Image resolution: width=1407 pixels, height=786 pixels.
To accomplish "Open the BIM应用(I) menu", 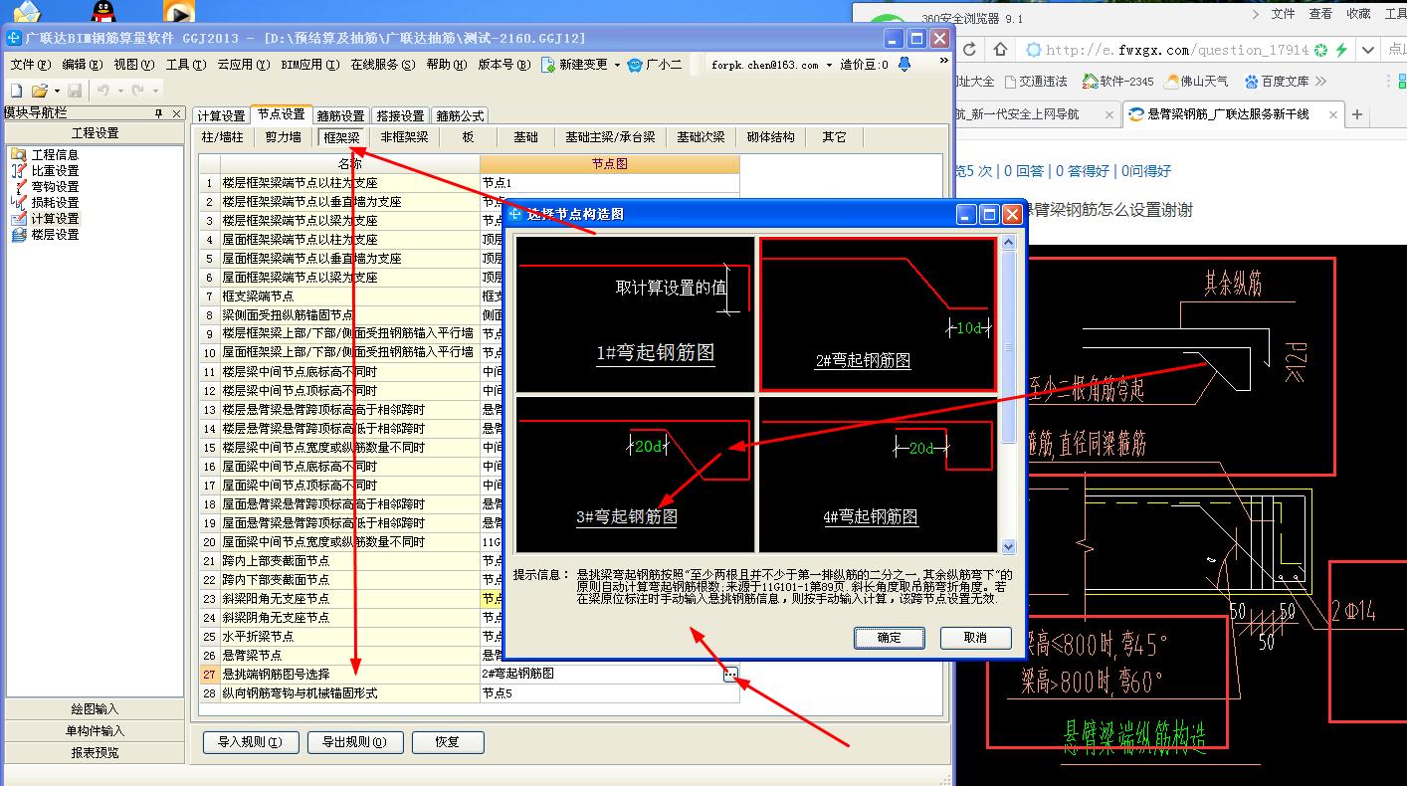I will coord(309,65).
